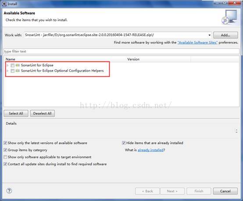Click the Select All button
Screen dimensions: 243x201
16,113
